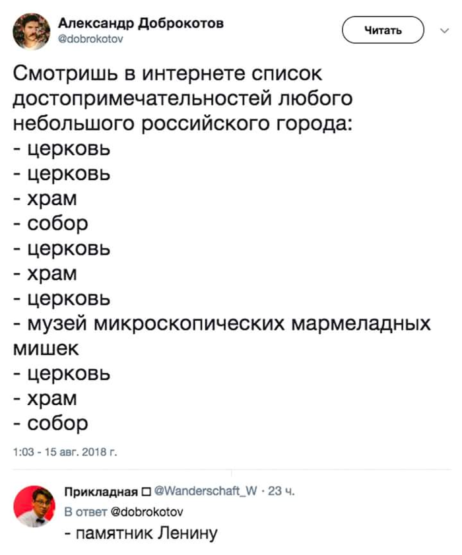Viewport: 462px width, 555px height.
Task: Click the word достопримечательностей in the tweet
Action: (143, 99)
